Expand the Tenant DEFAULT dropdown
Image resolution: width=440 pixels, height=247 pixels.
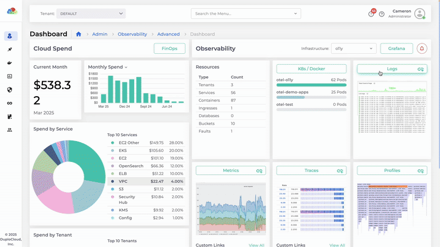click(x=91, y=14)
